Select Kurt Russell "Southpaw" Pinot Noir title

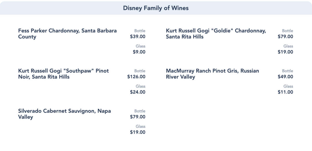coord(63,74)
